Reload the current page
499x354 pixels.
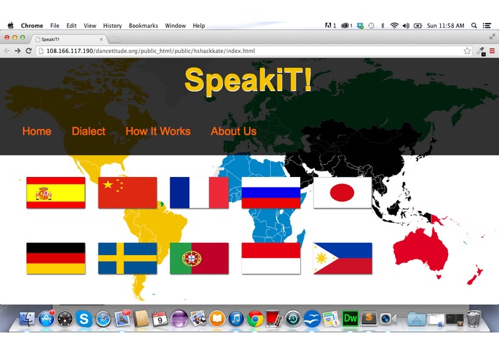tap(29, 51)
